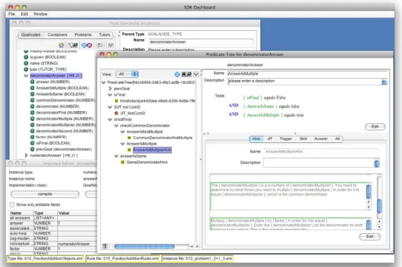The width and height of the screenshot is (402, 267).
Task: Click green icon beside tutor (TUTOR_TYPE)
Action: click(26, 70)
